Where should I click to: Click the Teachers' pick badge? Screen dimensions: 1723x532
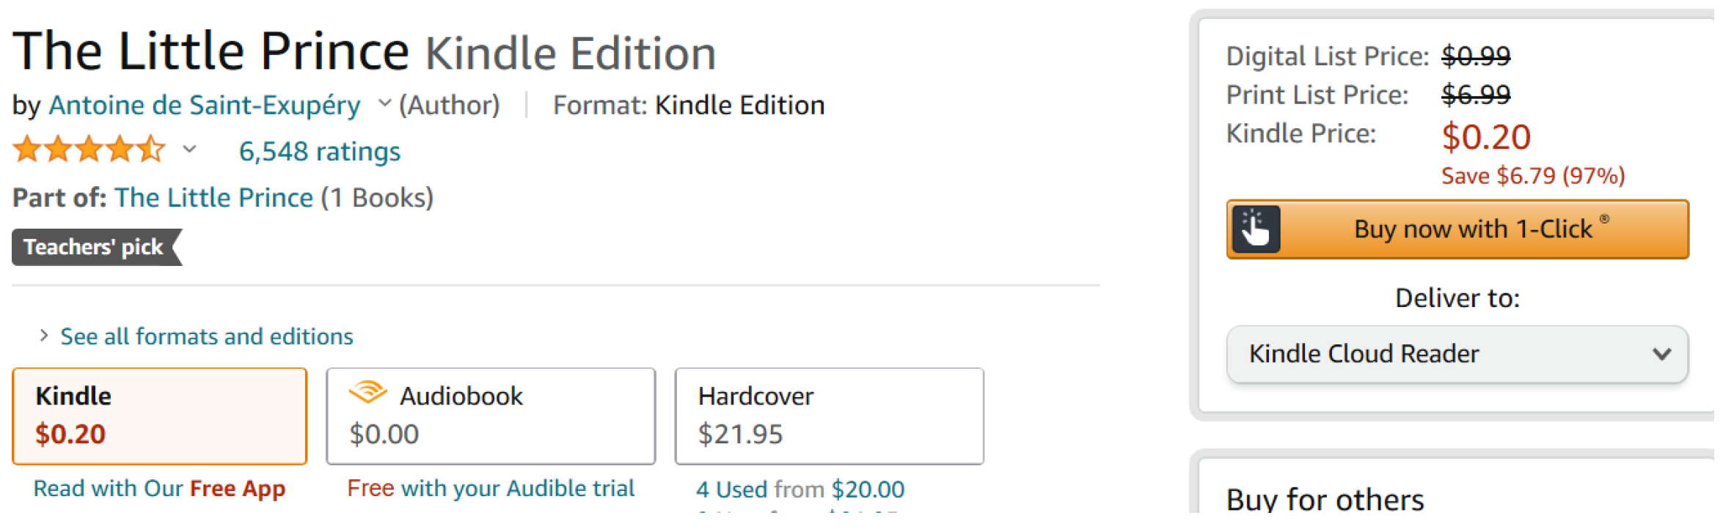[x=95, y=247]
